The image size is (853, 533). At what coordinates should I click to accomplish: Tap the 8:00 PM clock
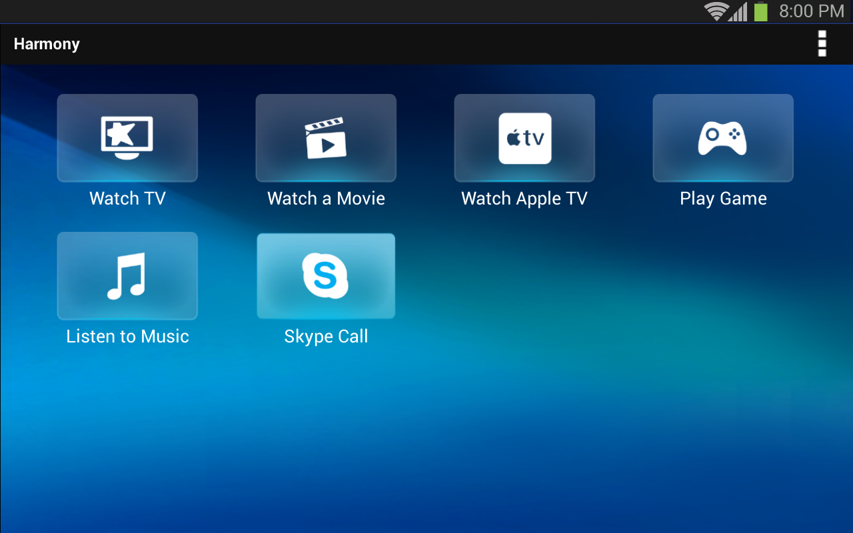click(810, 11)
